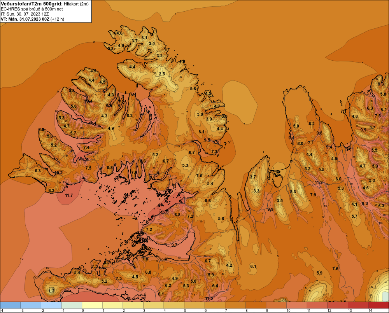Click the "(+12 h)" forecast offset text
The width and height of the screenshot is (389, 313).
coord(57,19)
